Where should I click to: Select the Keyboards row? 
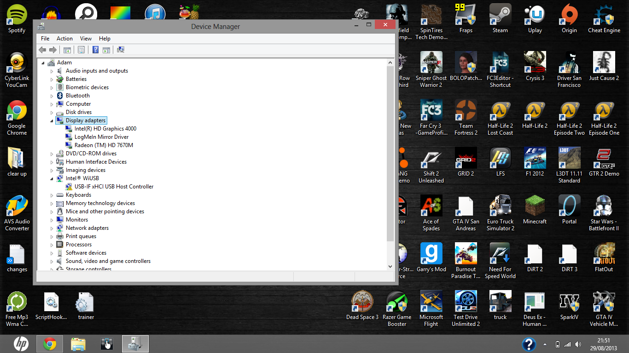click(x=78, y=195)
